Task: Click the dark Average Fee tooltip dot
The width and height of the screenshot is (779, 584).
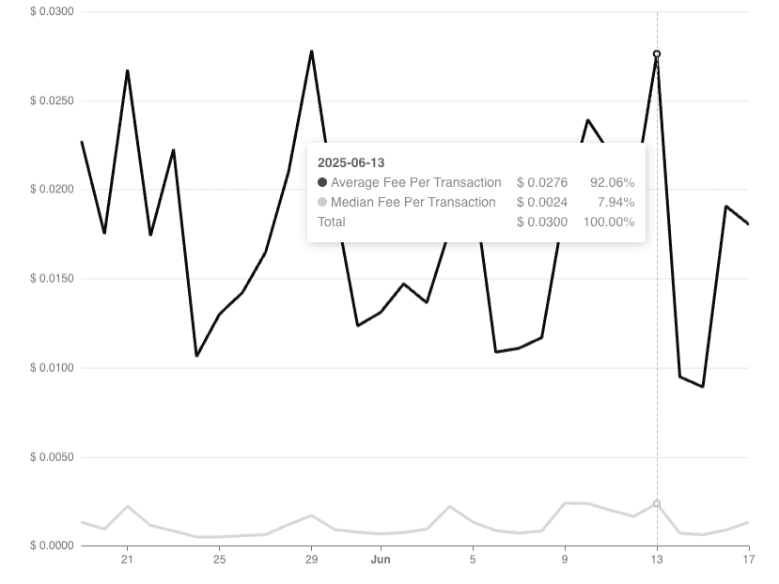Action: coord(322,182)
